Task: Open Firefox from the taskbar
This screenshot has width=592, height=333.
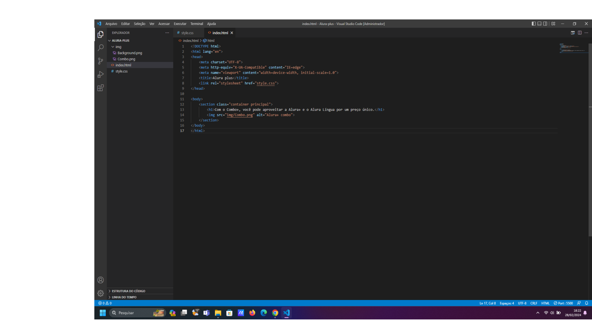Action: pos(252,313)
